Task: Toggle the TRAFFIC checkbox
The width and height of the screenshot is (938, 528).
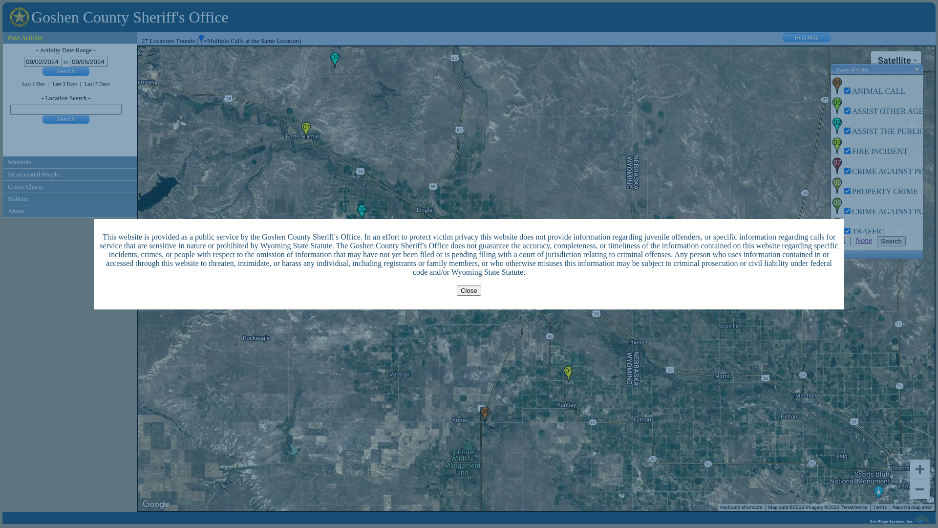Action: [x=847, y=231]
